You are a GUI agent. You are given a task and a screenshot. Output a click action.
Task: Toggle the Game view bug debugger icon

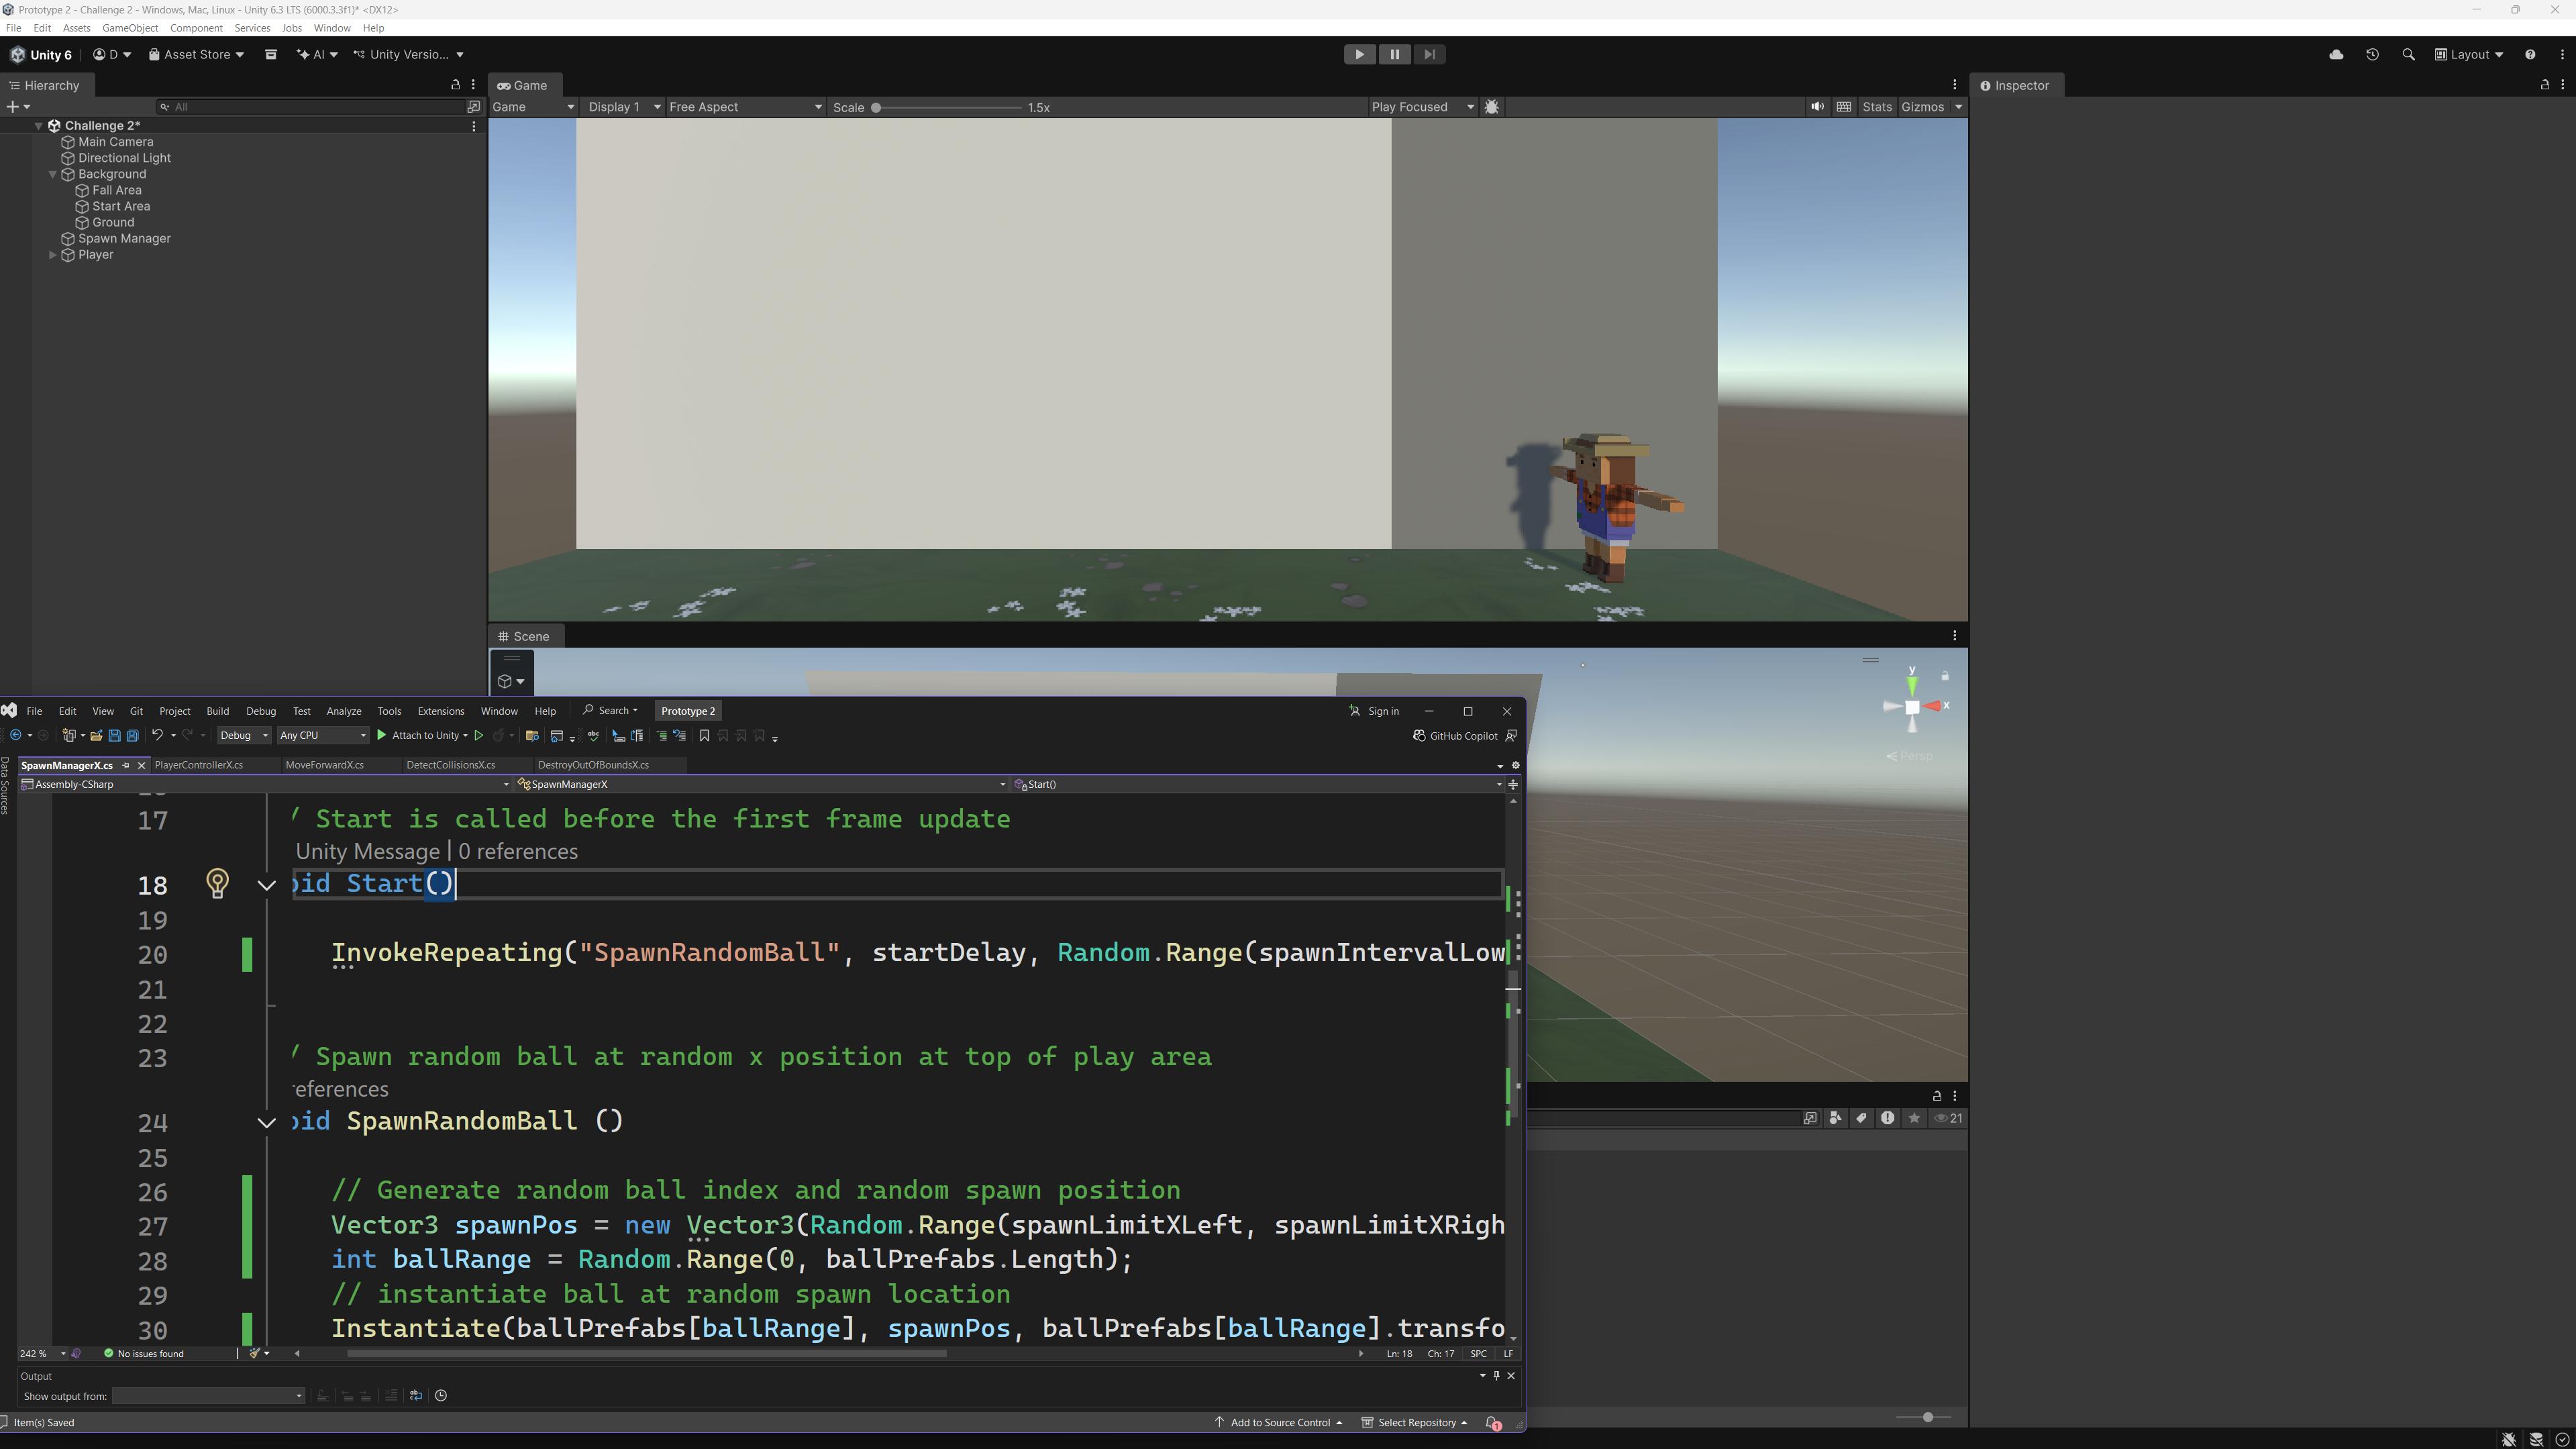[x=1492, y=107]
